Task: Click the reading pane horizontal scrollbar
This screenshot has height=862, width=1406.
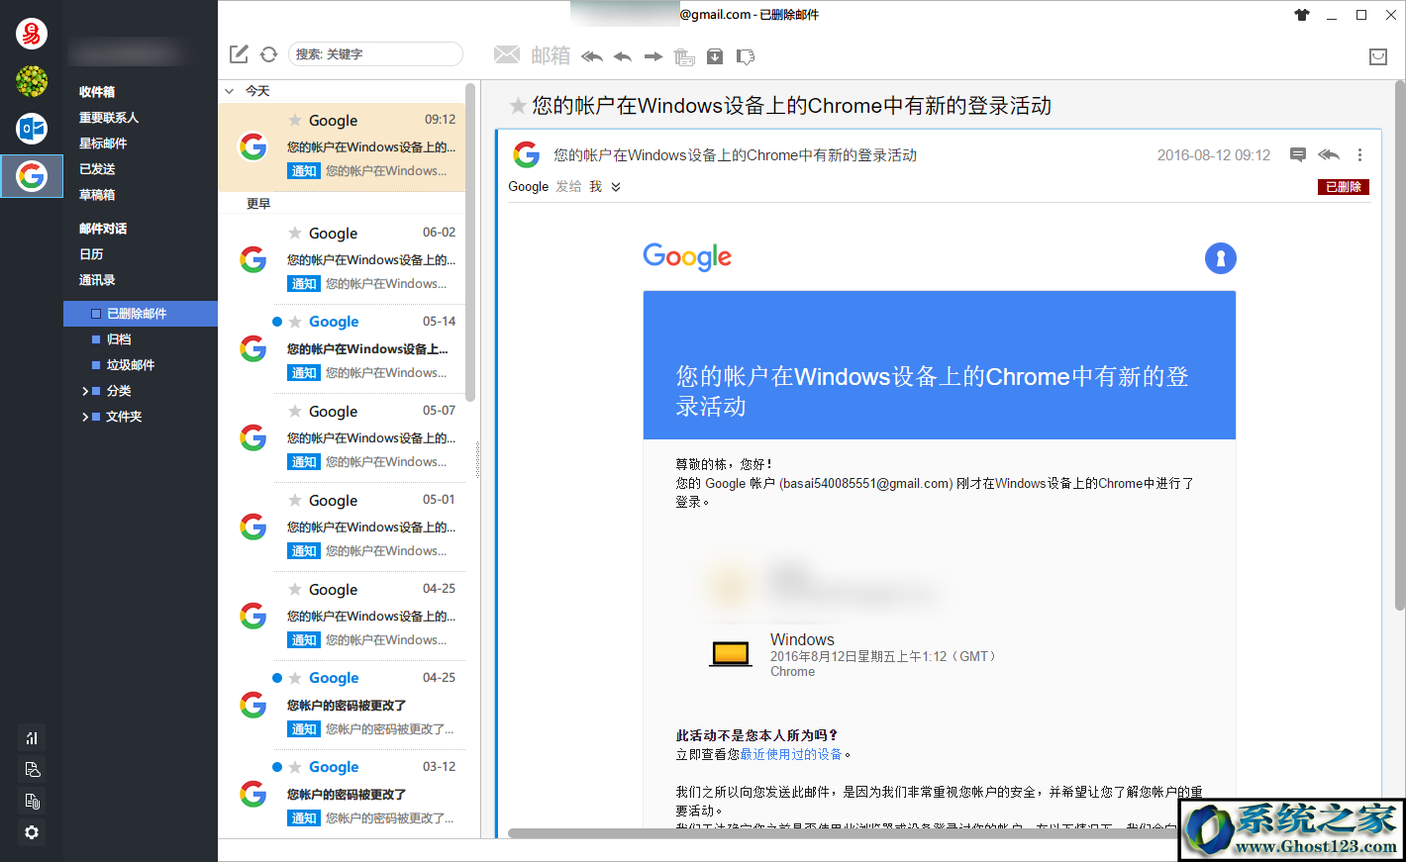Action: pos(842,833)
